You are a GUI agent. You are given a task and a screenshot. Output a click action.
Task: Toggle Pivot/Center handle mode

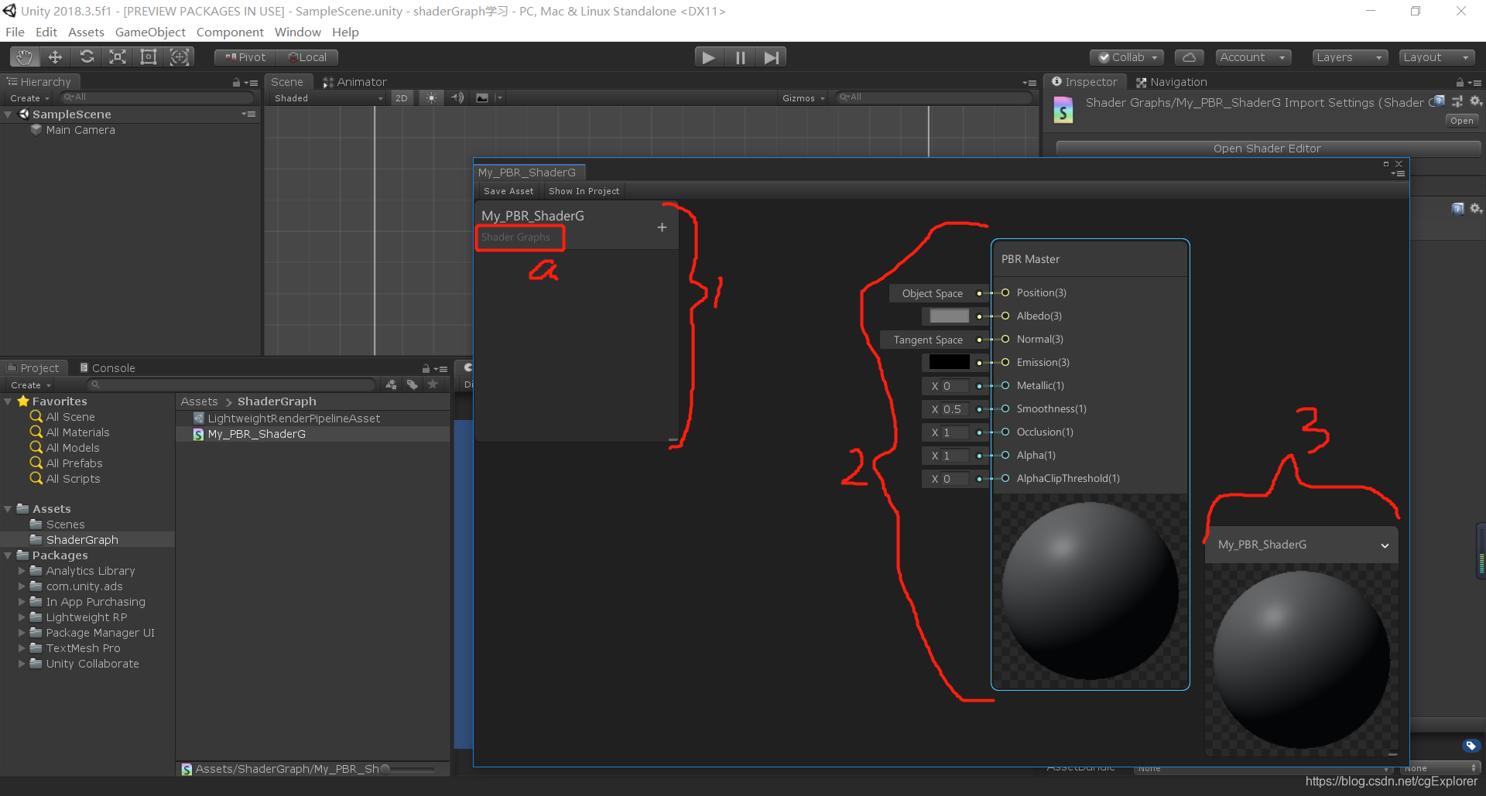click(x=245, y=57)
